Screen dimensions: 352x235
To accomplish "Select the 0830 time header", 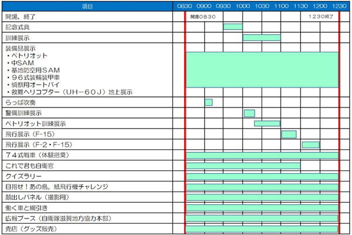I will click(185, 6).
